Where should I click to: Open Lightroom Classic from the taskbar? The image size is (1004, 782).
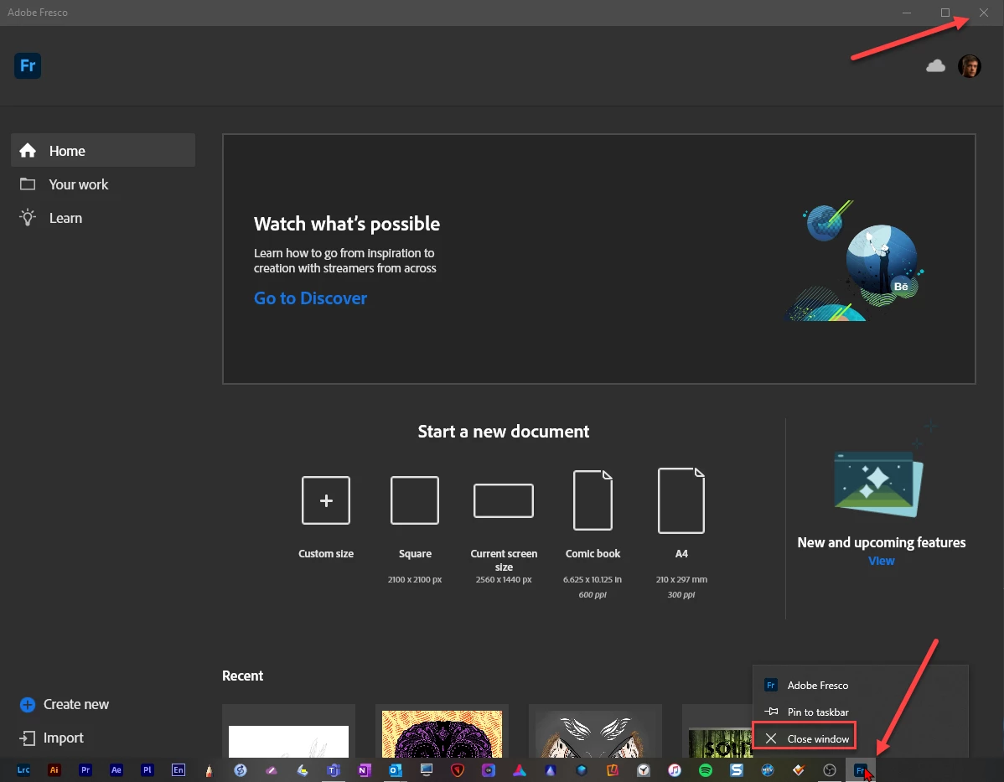23,770
